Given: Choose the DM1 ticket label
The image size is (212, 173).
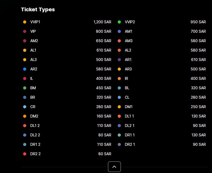Looking at the screenshot, I should [x=129, y=107].
